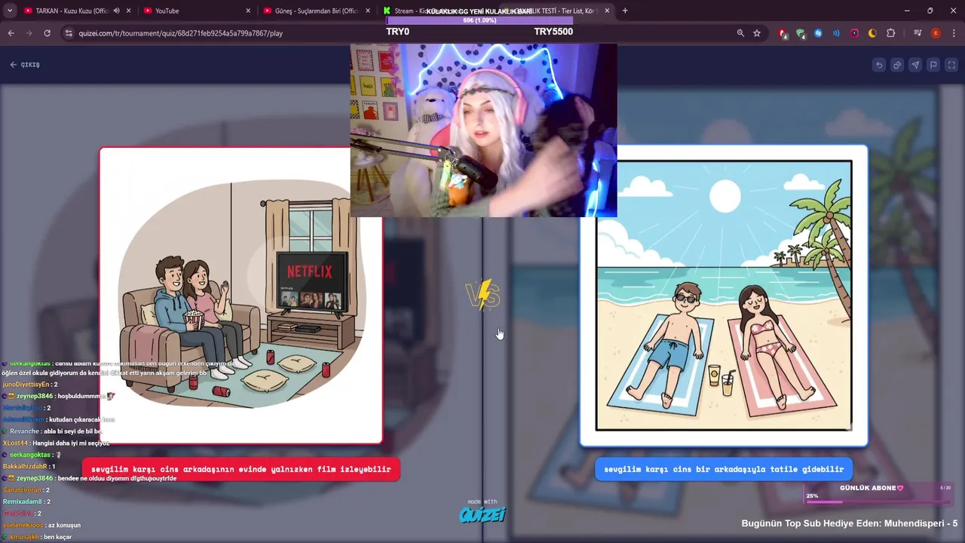Image resolution: width=965 pixels, height=543 pixels.
Task: Switch to the Güneş - Suçlarımdan Biri tab
Action: [317, 11]
